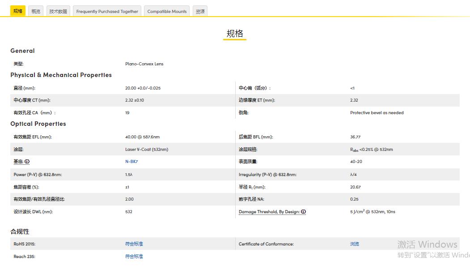Click the General section heading

(x=22, y=51)
